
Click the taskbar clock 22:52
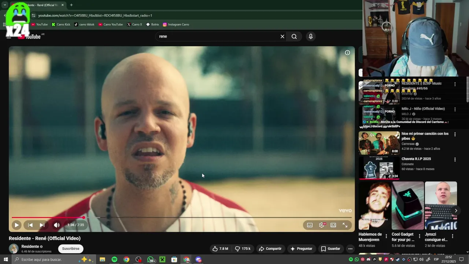coord(449,260)
